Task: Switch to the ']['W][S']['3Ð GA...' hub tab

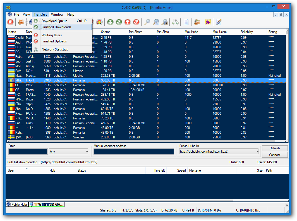Action: (47, 204)
